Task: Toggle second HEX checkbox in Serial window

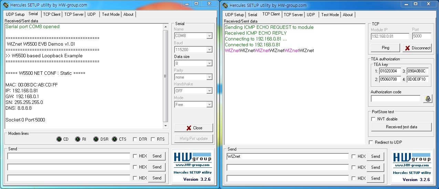Action: coord(135,167)
